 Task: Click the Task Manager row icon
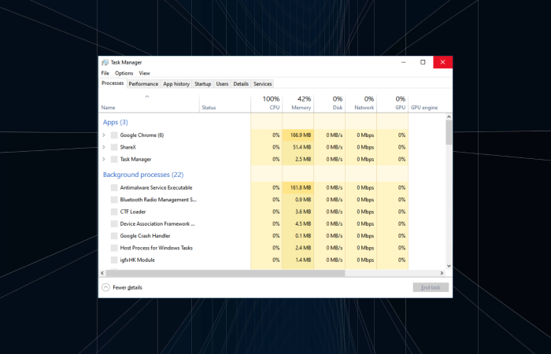coord(114,159)
